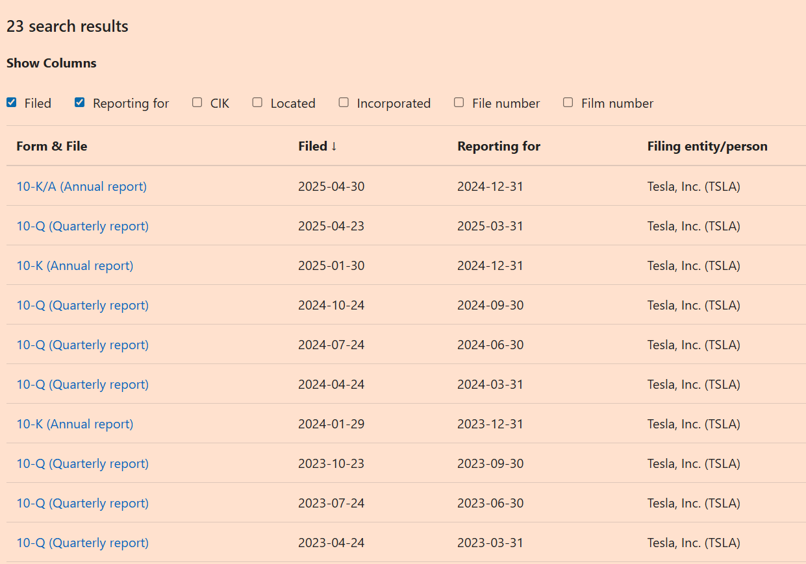Open the 10-K/A Annual report link
This screenshot has height=564, width=806.
pos(81,186)
